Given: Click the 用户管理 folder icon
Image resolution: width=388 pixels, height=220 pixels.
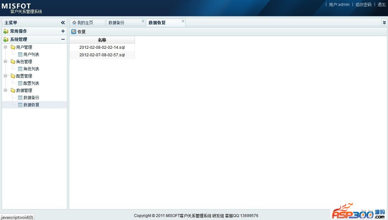Looking at the screenshot, I should click(13, 47).
